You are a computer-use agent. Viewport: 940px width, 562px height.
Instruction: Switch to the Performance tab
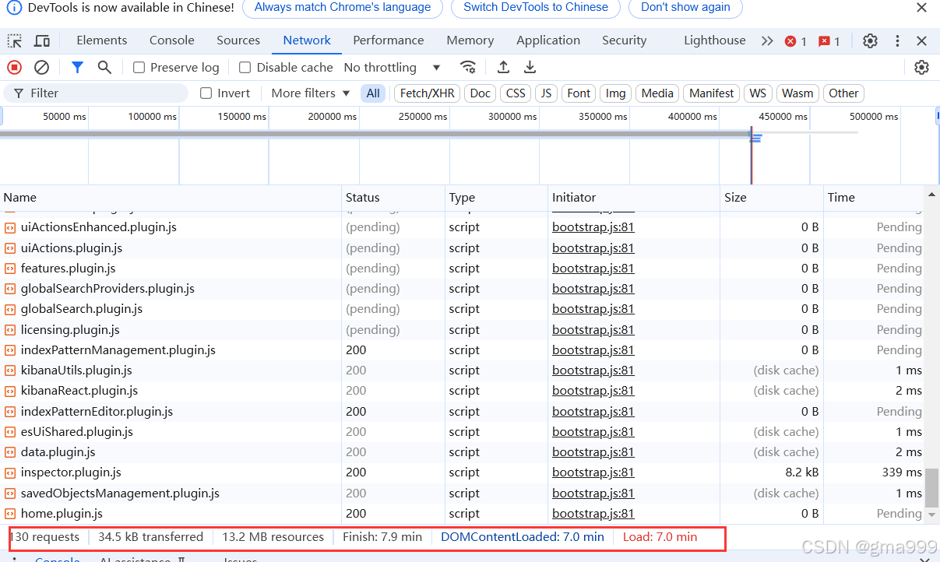click(388, 40)
